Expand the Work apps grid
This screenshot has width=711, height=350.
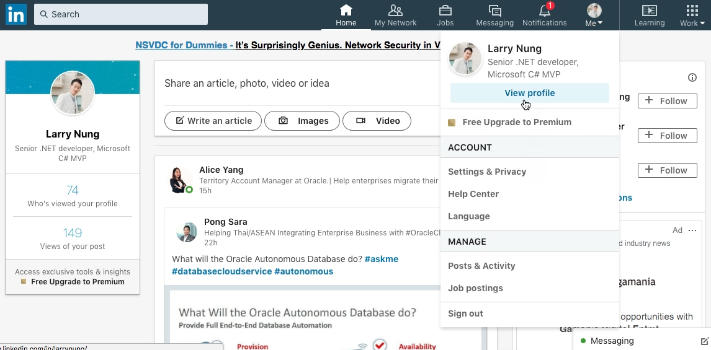coord(692,15)
